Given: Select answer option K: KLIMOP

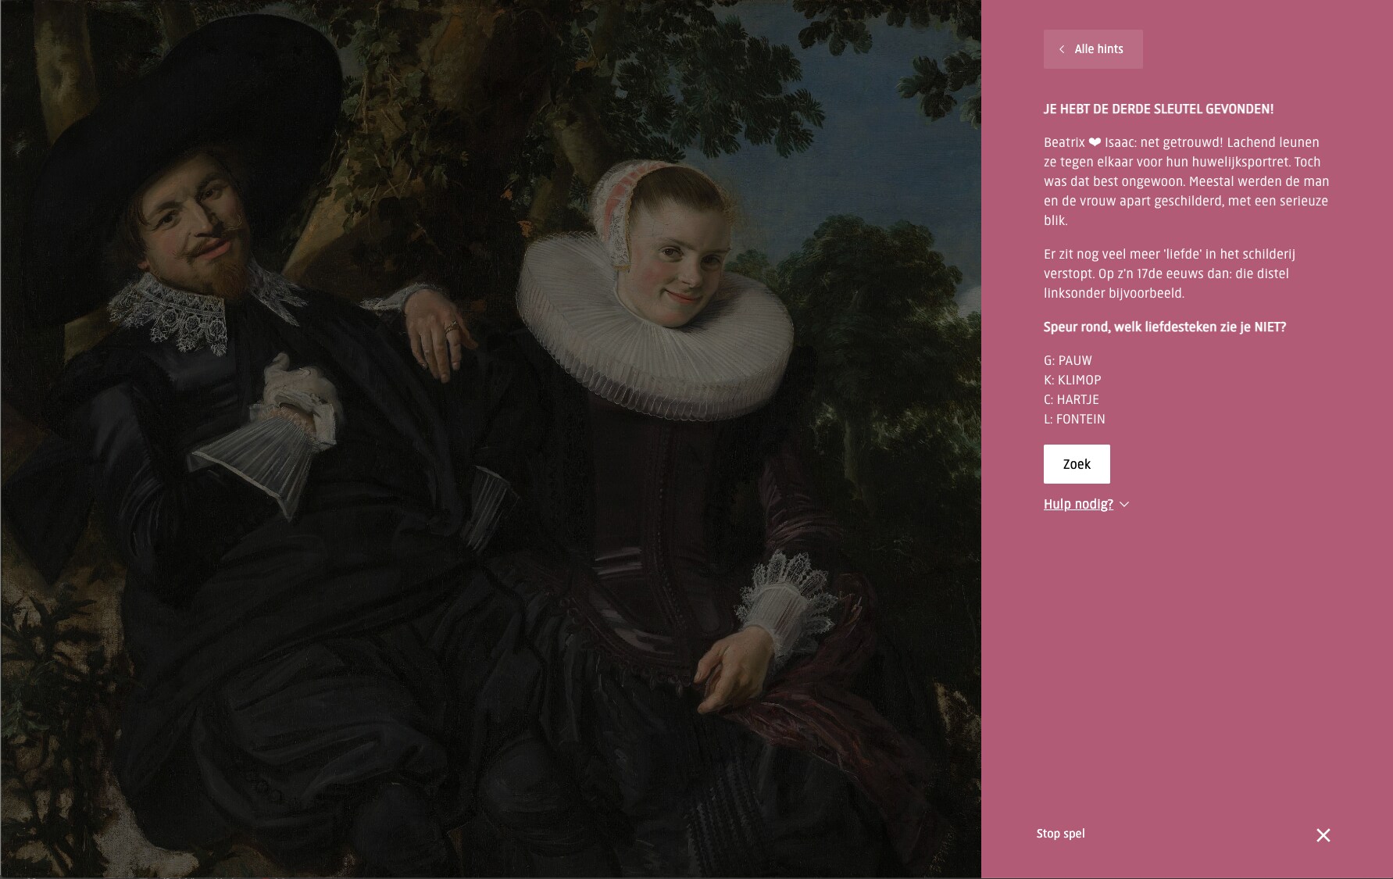Looking at the screenshot, I should click(x=1073, y=381).
